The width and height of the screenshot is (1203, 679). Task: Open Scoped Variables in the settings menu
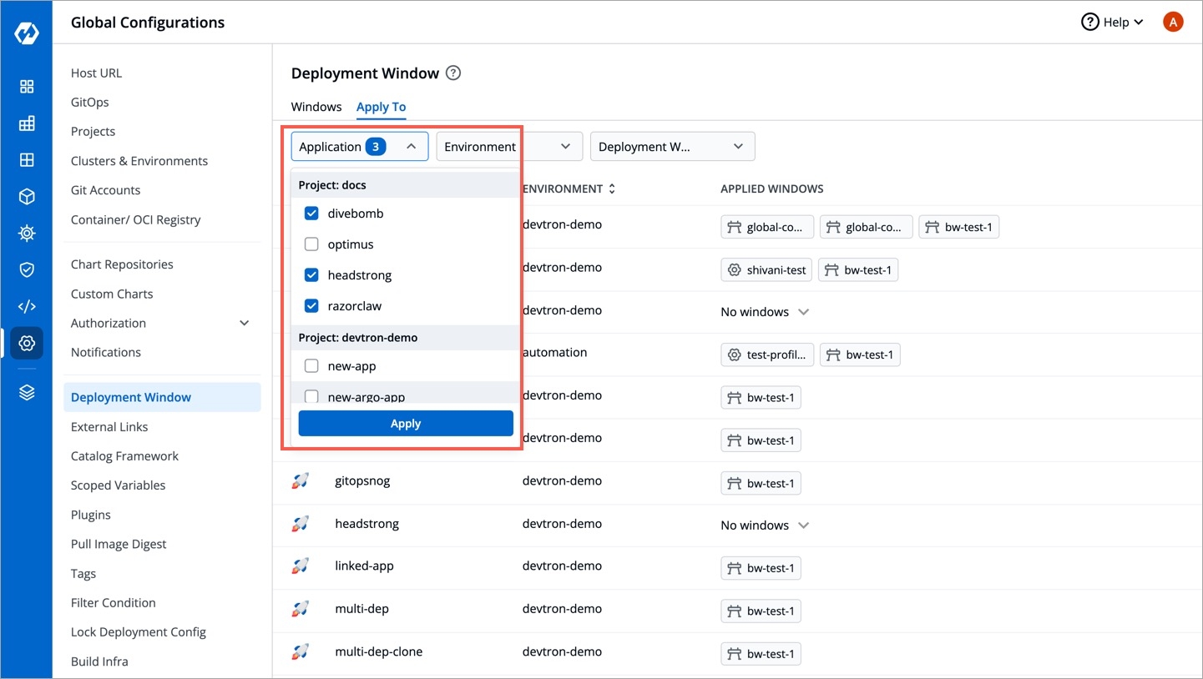tap(118, 485)
